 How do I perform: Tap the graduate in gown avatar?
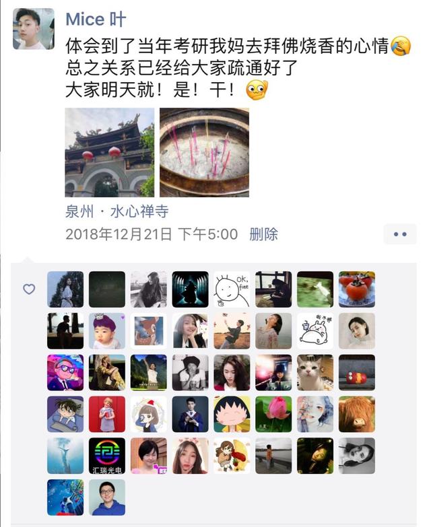tap(191, 414)
